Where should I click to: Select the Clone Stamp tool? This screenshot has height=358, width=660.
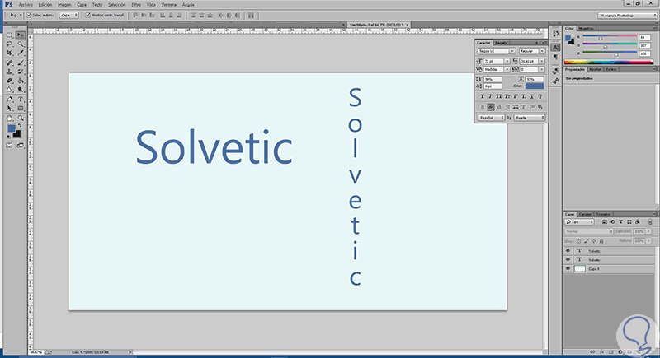(9, 72)
